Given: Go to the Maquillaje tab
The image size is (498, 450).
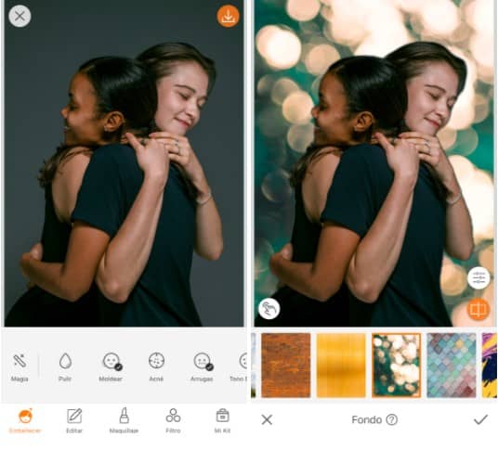Looking at the screenshot, I should click(x=124, y=421).
